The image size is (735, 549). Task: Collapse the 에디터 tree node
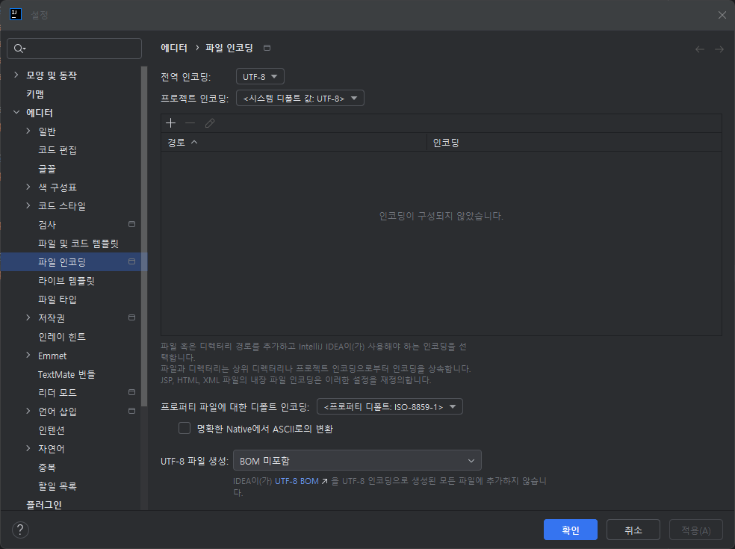click(x=16, y=112)
